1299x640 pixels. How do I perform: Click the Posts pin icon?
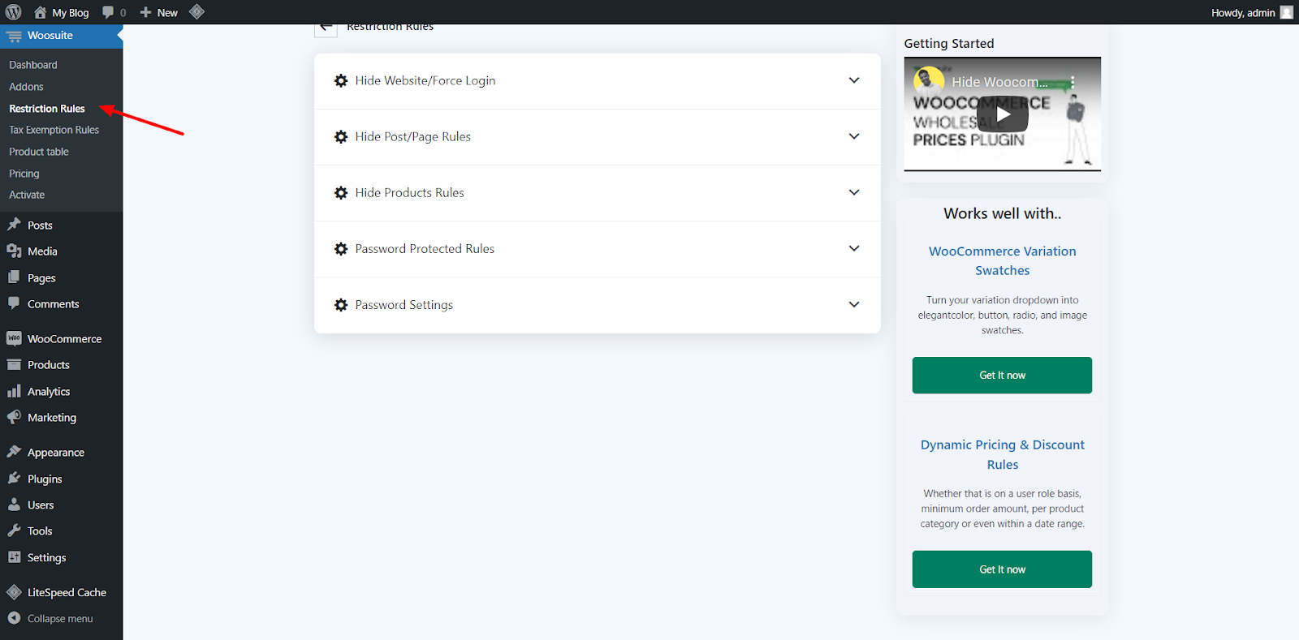point(14,225)
